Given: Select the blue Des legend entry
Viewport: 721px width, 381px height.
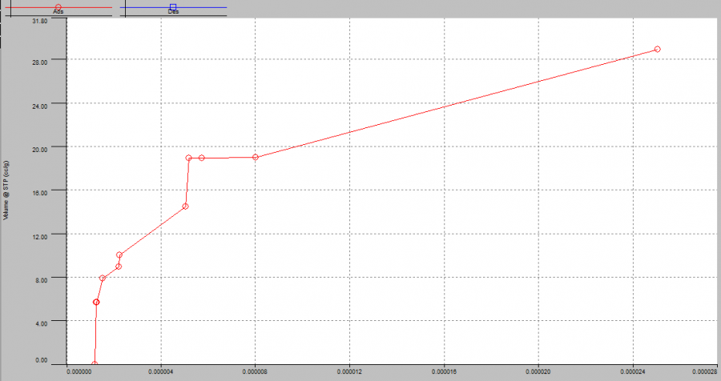Looking at the screenshot, I should point(173,9).
